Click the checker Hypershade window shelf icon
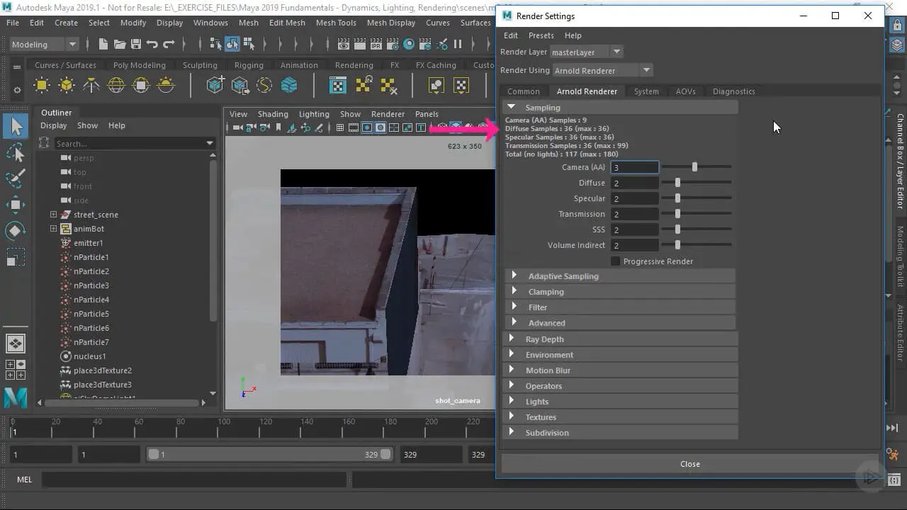This screenshot has width=907, height=510. tap(338, 85)
